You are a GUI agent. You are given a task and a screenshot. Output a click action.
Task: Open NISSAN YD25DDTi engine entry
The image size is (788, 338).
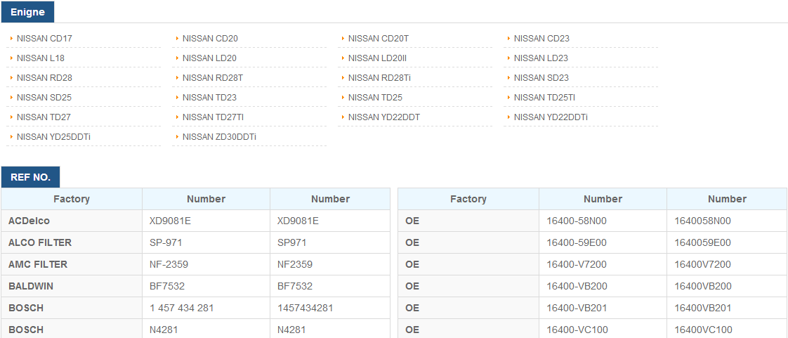pos(54,136)
